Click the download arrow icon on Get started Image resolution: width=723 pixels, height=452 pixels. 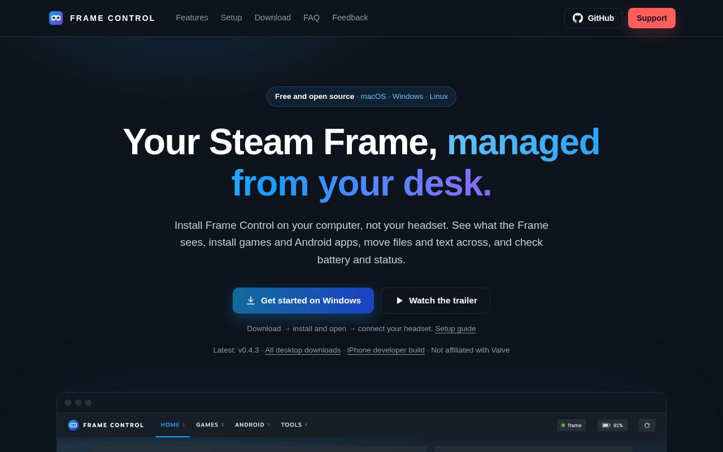pos(251,301)
